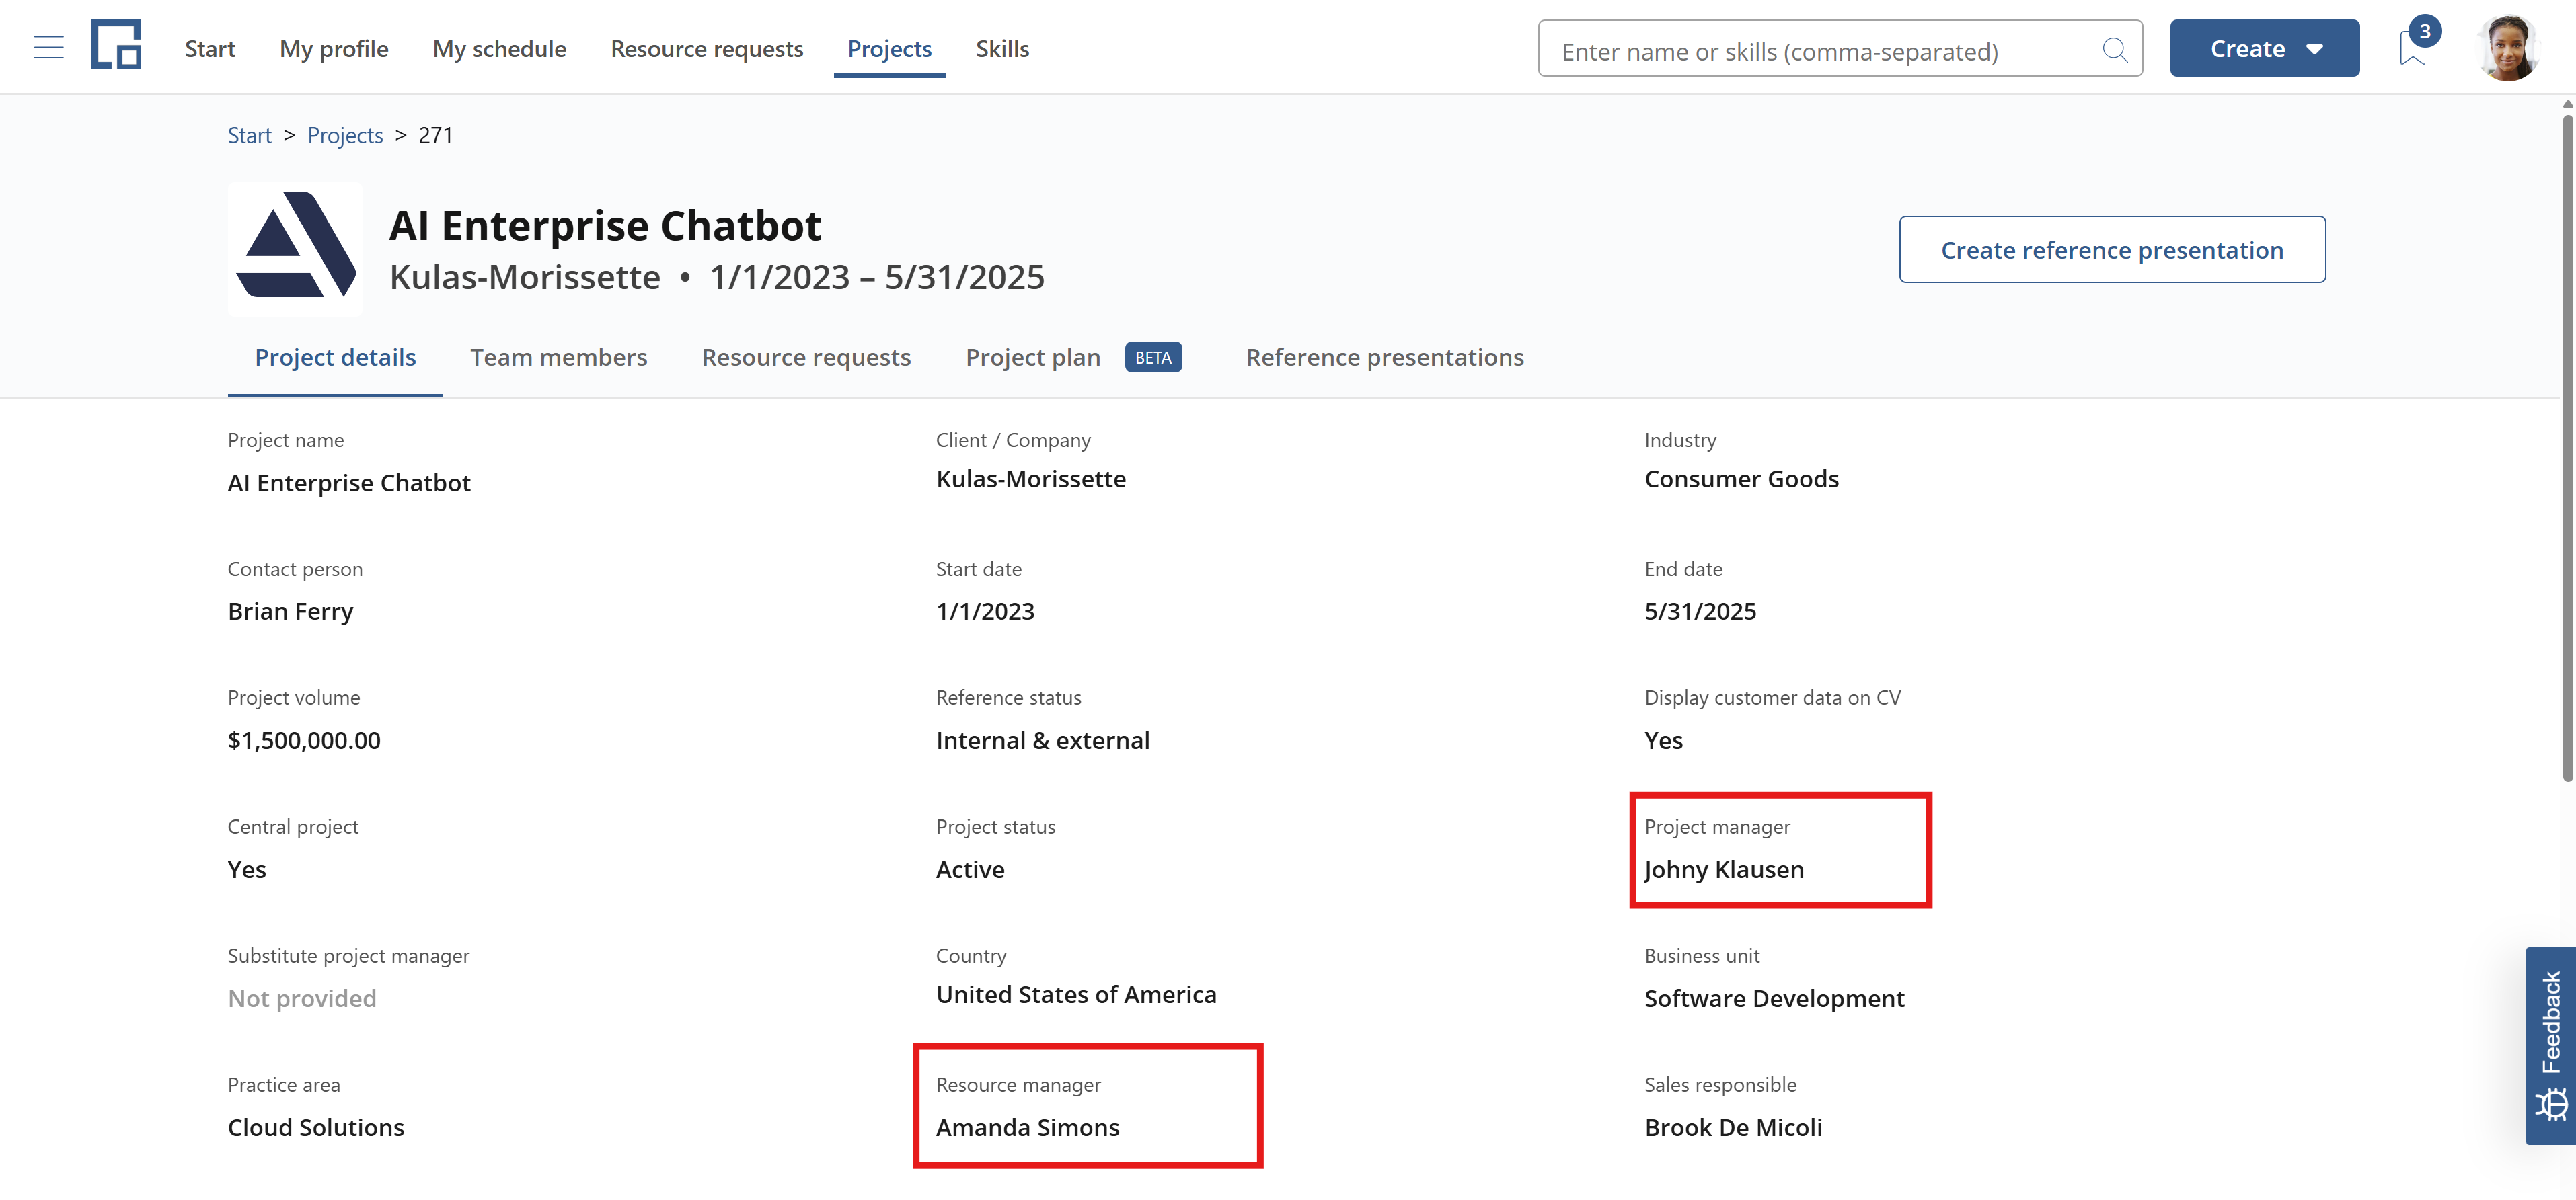
Task: Click resource manager name Amanda Simons
Action: pyautogui.click(x=1027, y=1127)
